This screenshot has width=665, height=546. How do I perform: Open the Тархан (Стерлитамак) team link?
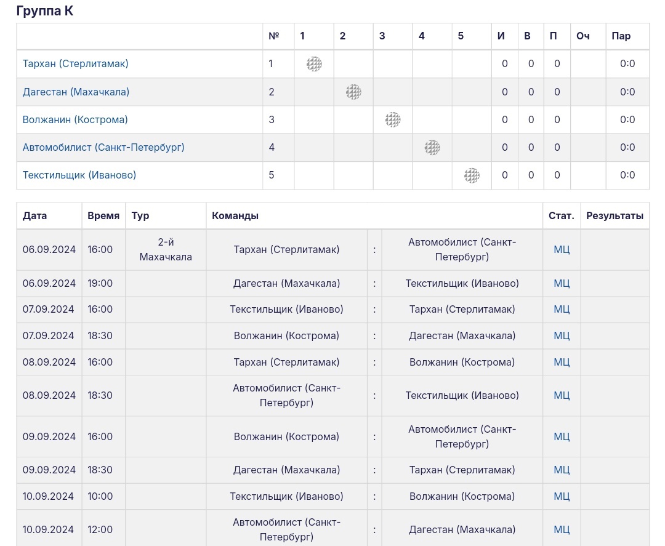(x=76, y=63)
